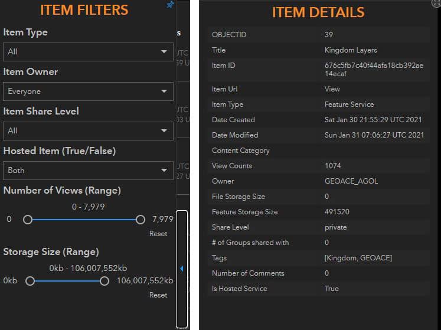441x330 pixels.
Task: Select the Tags value [Kingdom, GEOACE]
Action: (x=358, y=258)
